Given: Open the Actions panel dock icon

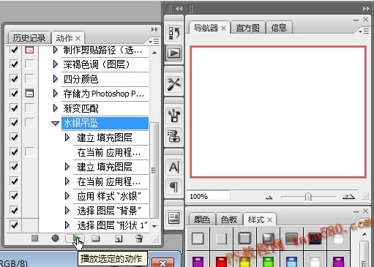Looking at the screenshot, I should [174, 53].
